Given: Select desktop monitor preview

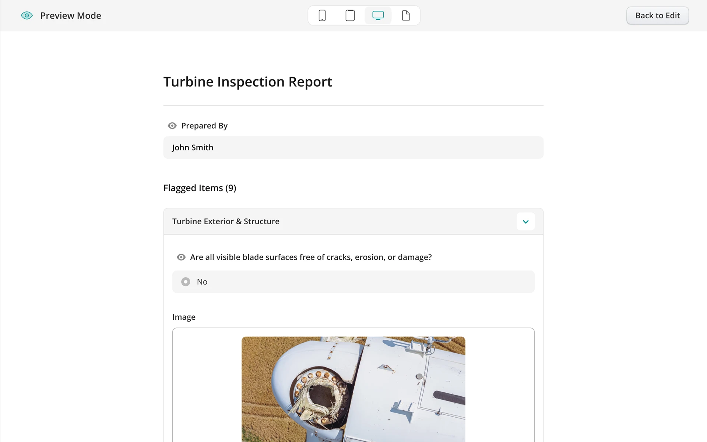Looking at the screenshot, I should (x=378, y=15).
